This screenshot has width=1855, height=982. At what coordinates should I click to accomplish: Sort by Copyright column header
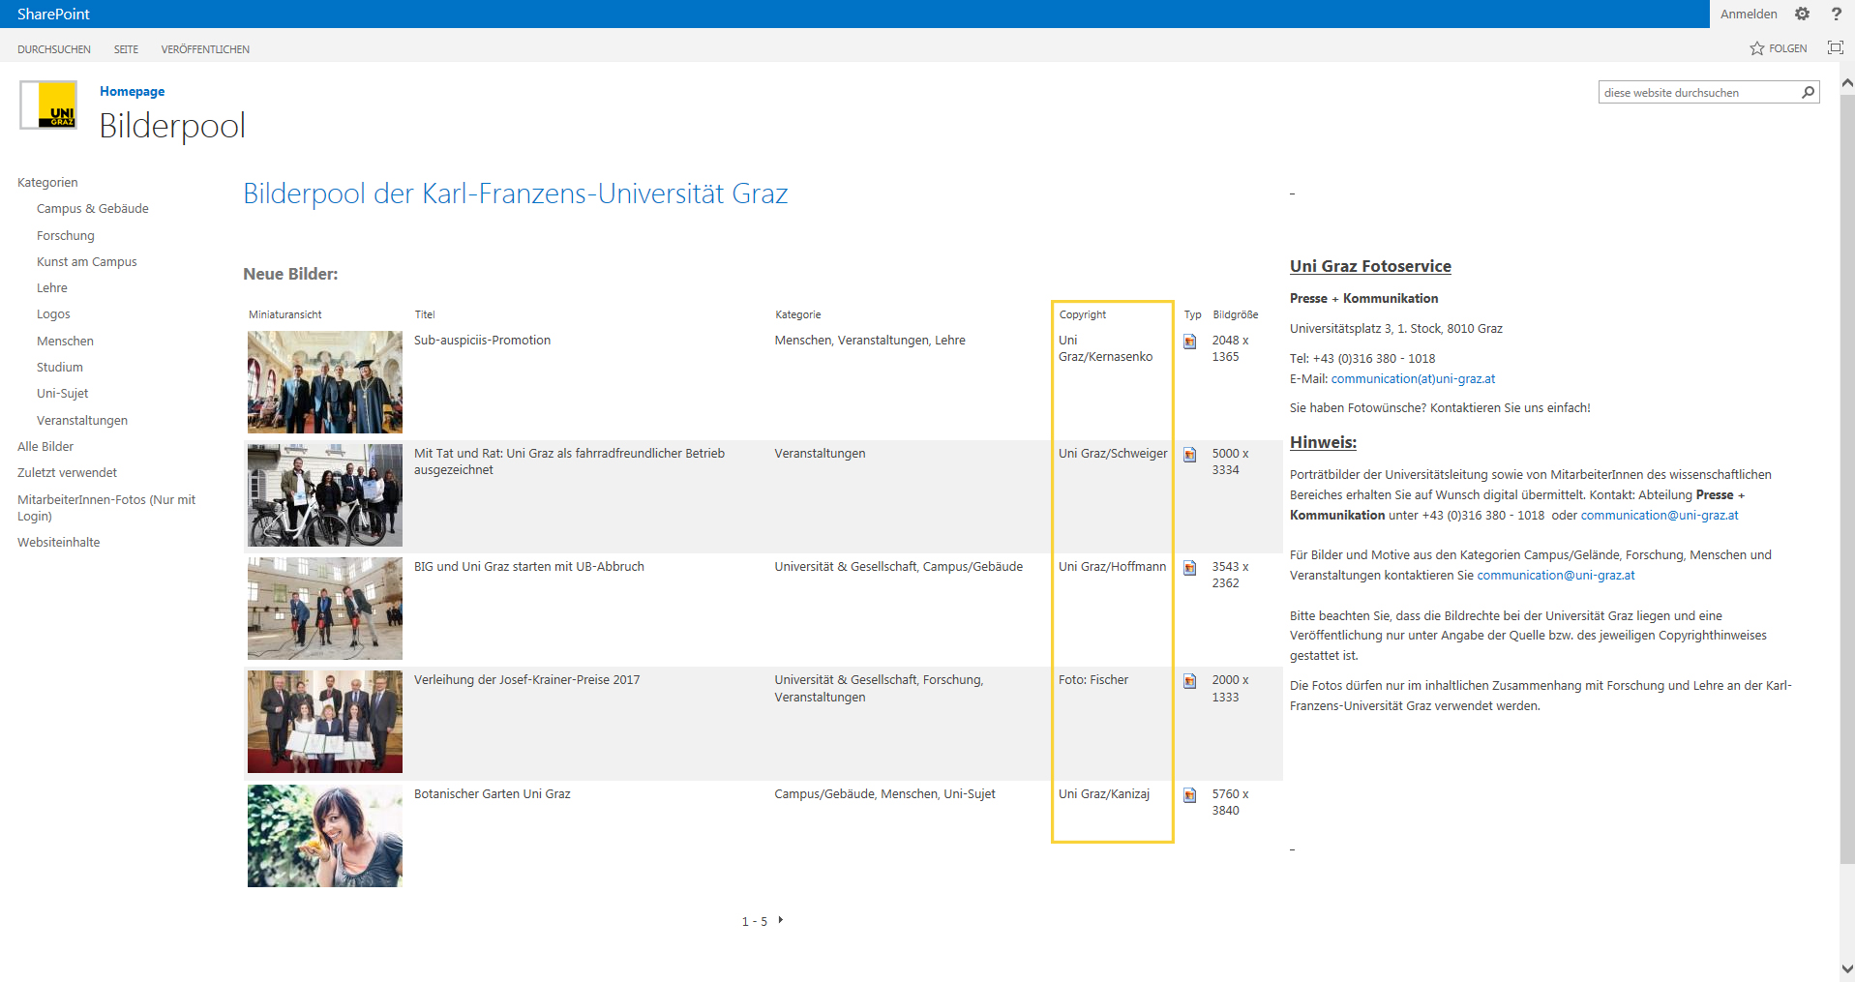pyautogui.click(x=1082, y=314)
